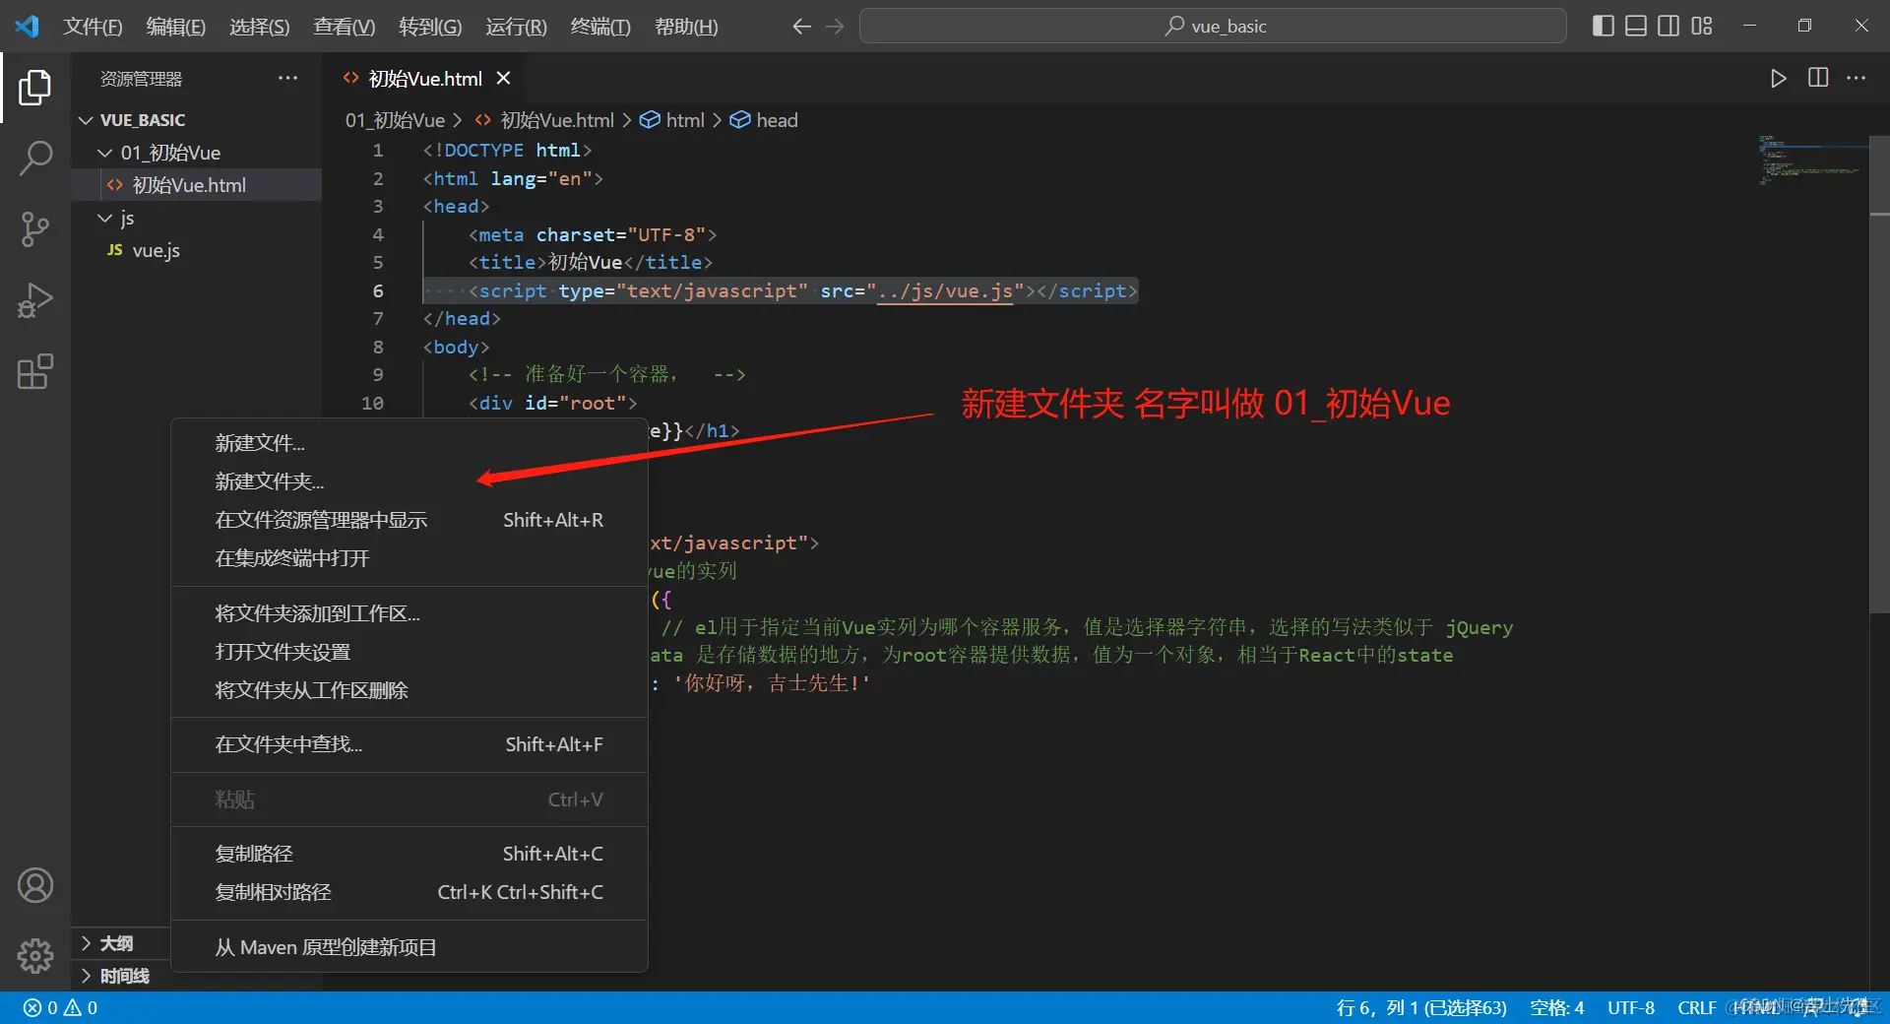Choose 复制相对路径 from context menu

point(409,892)
